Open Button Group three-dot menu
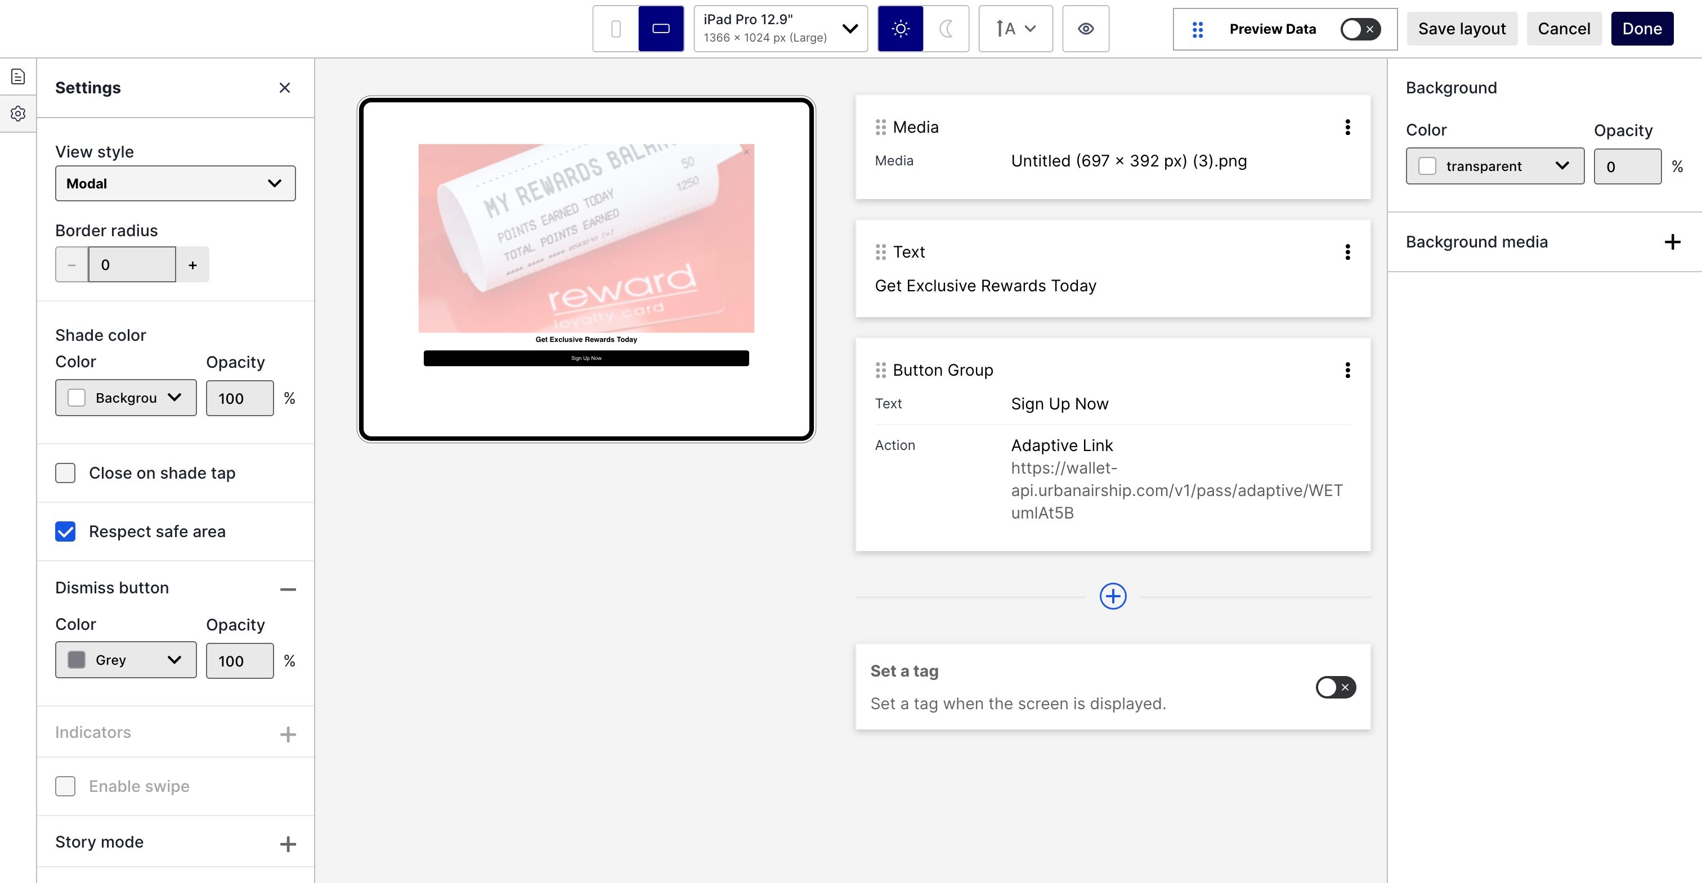 [x=1347, y=371]
